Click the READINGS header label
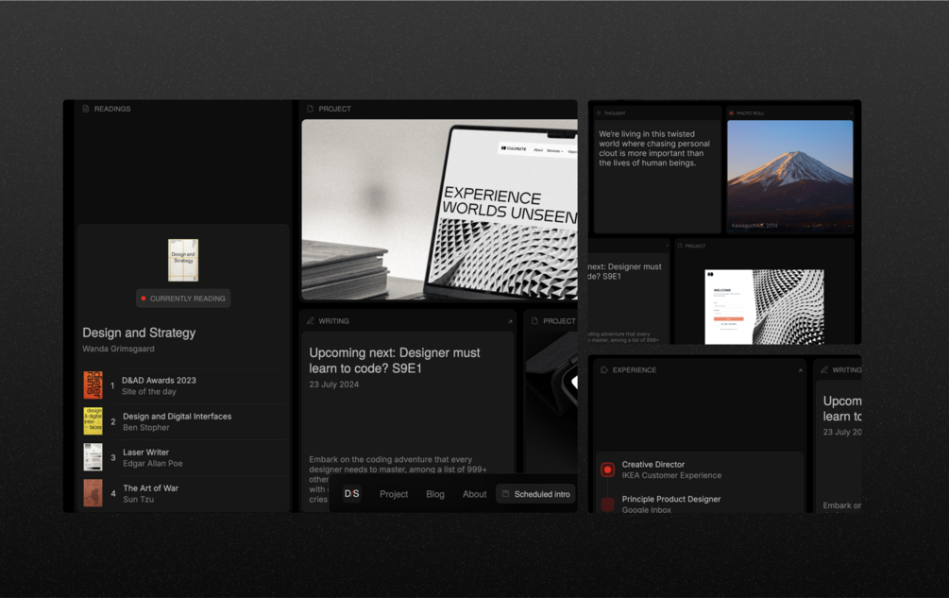This screenshot has height=598, width=949. pos(112,109)
